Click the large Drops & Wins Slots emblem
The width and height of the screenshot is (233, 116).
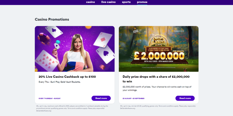159,40
